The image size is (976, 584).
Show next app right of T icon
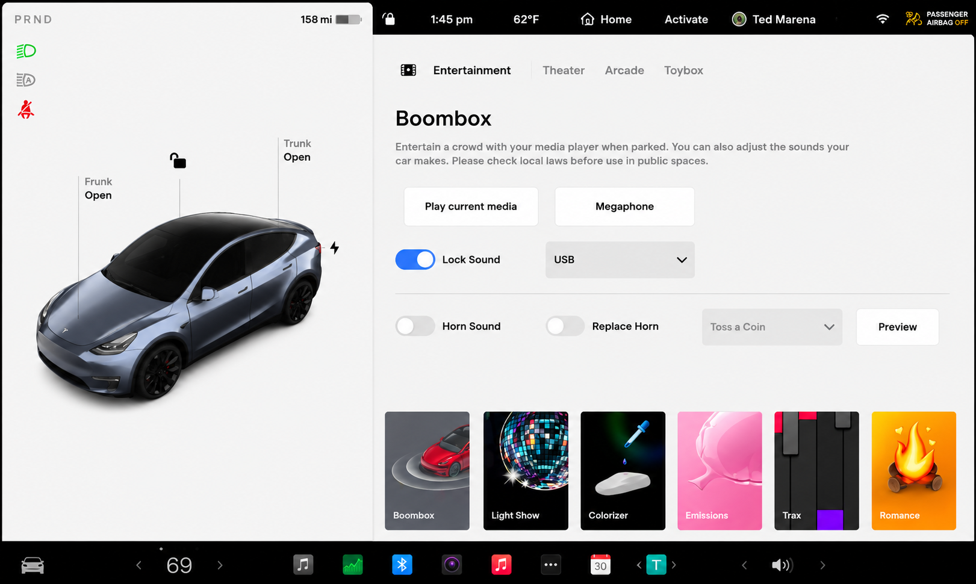click(x=674, y=565)
